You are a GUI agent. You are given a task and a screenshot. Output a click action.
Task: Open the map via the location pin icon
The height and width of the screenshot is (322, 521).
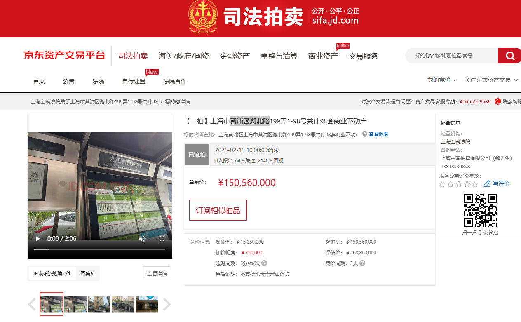point(364,134)
